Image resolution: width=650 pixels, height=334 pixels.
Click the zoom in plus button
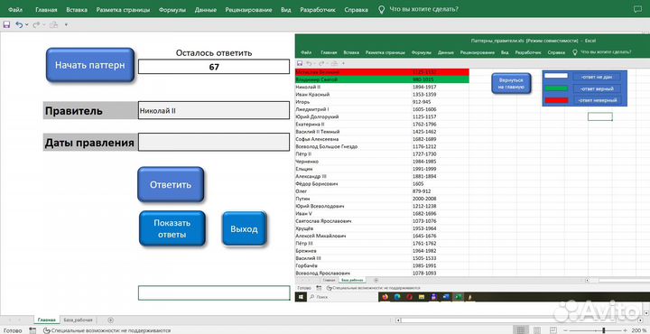[625, 330]
